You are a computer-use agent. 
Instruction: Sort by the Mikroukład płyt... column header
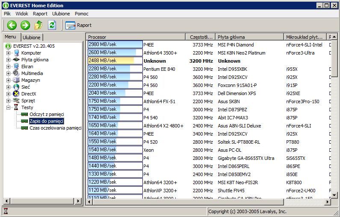coord(305,37)
